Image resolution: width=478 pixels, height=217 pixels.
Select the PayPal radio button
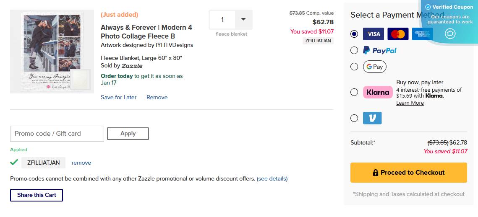click(x=354, y=50)
